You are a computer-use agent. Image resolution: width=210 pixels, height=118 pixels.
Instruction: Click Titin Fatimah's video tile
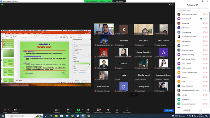point(163,87)
